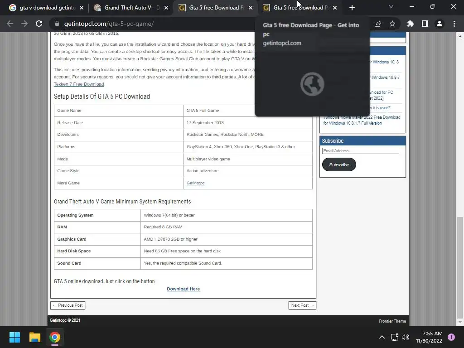Show hidden system tray icons
This screenshot has height=348, width=464.
[x=382, y=337]
